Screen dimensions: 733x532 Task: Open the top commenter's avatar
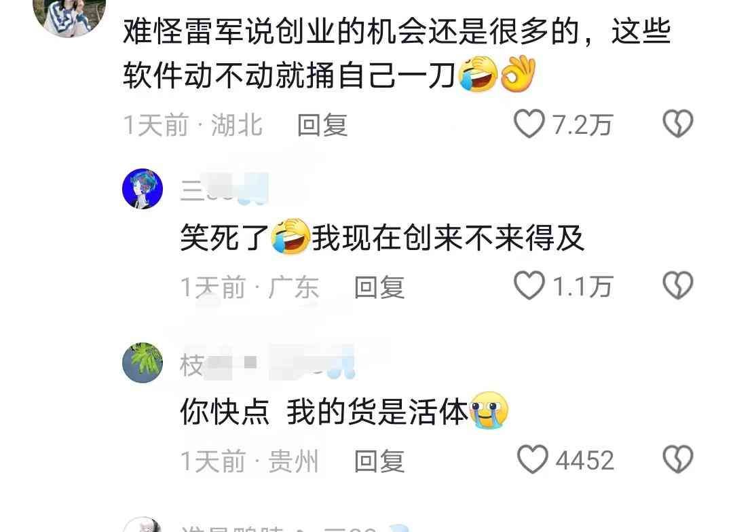coord(69,15)
